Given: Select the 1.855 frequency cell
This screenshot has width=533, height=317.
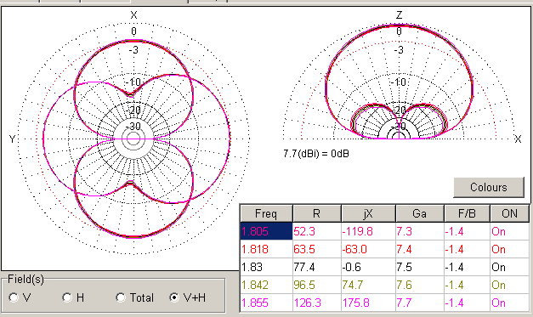Looking at the screenshot, I should (x=266, y=303).
